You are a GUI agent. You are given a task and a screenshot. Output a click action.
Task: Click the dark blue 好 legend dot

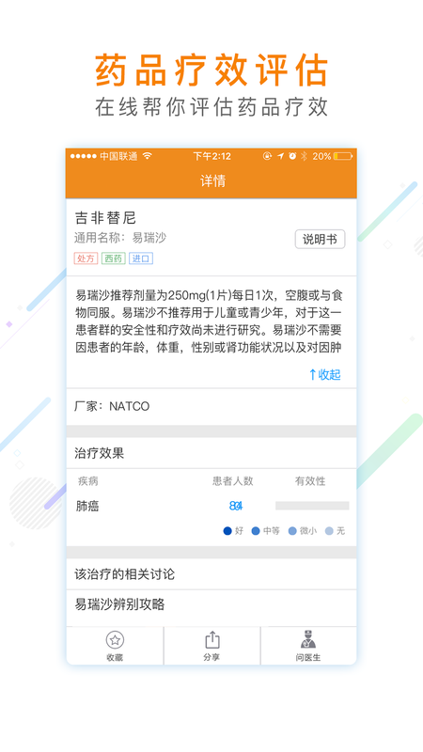227,531
